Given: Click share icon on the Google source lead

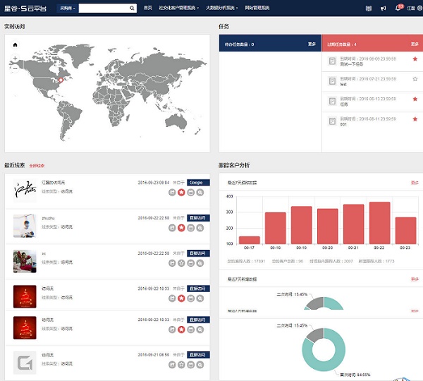Looking at the screenshot, I should point(172,191).
